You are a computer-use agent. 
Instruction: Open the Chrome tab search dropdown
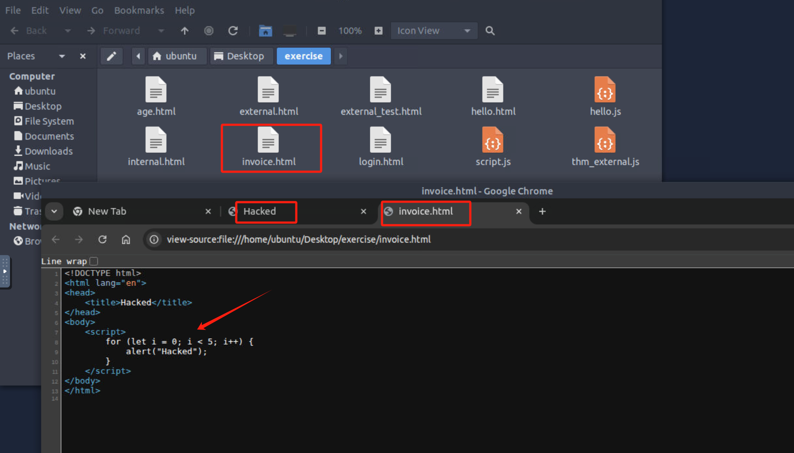[54, 211]
